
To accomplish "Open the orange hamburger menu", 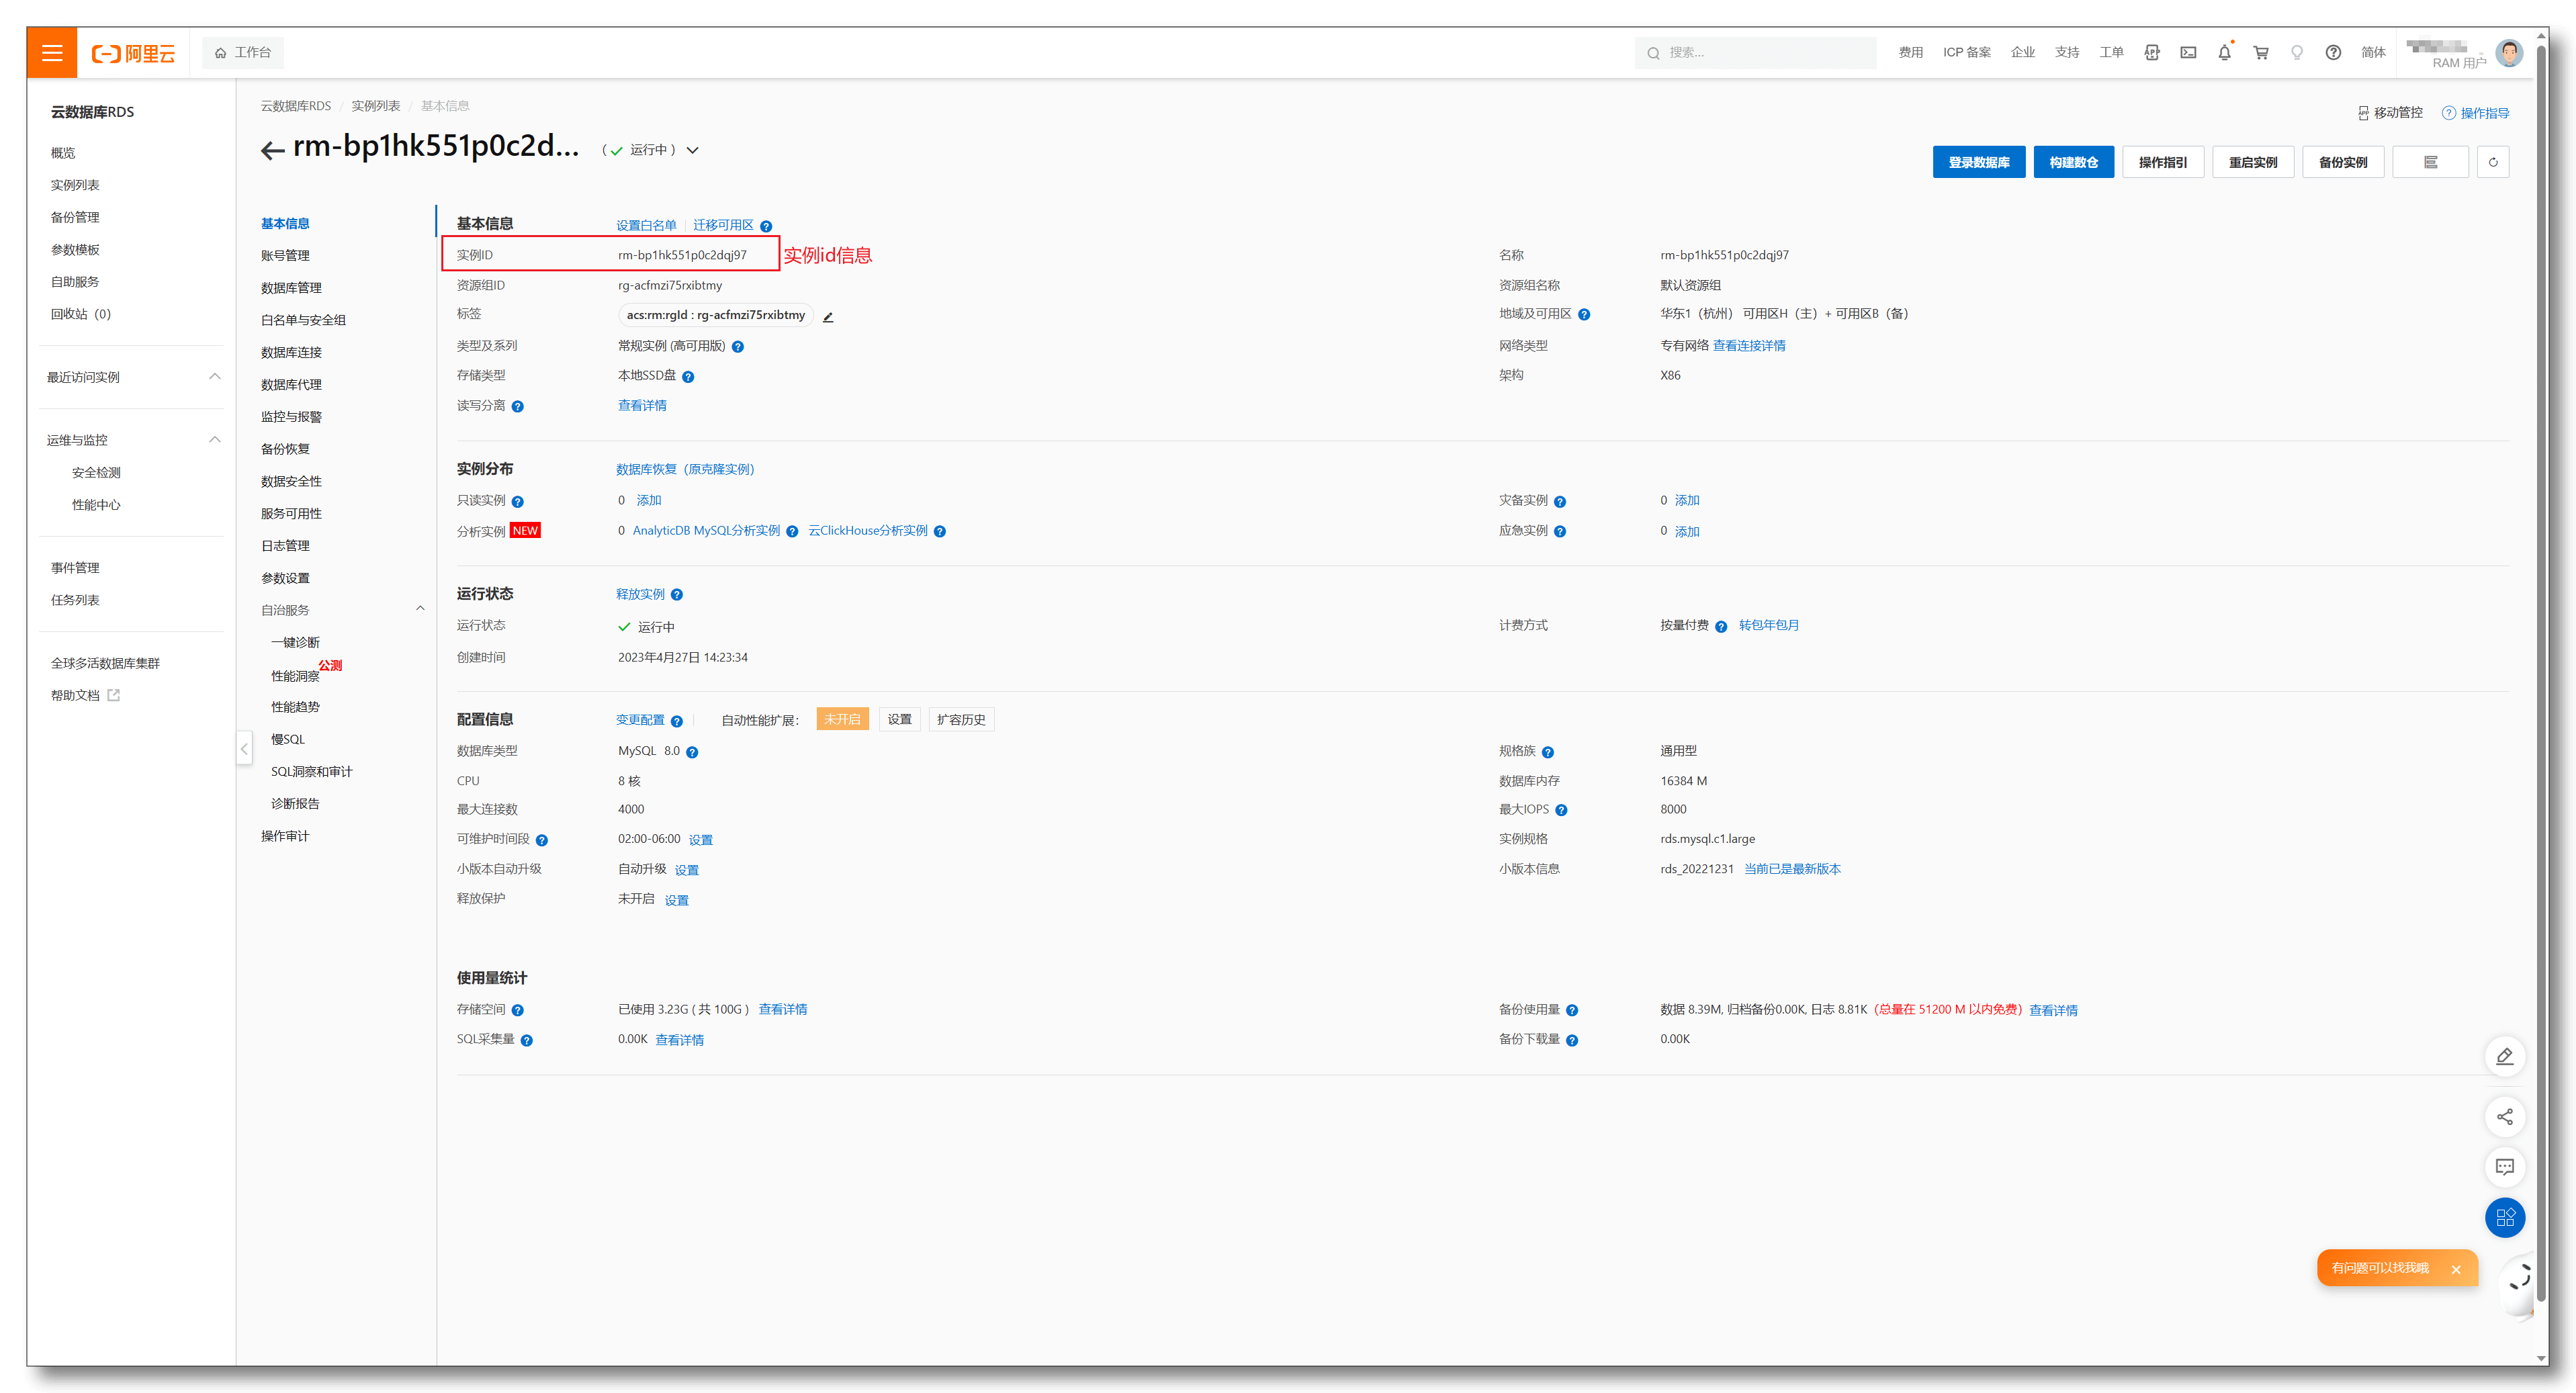I will (x=52, y=53).
